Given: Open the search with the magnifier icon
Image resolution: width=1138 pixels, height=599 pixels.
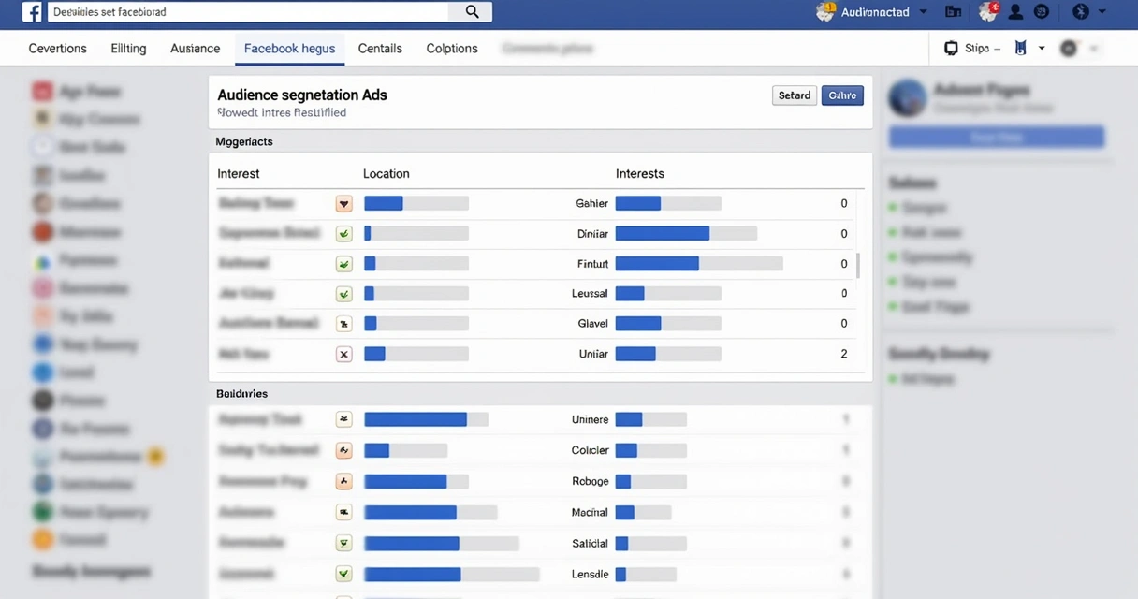Looking at the screenshot, I should pos(471,12).
